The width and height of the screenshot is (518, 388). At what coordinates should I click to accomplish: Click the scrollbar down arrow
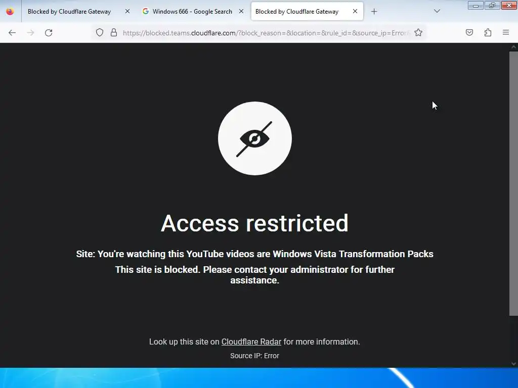pyautogui.click(x=513, y=364)
